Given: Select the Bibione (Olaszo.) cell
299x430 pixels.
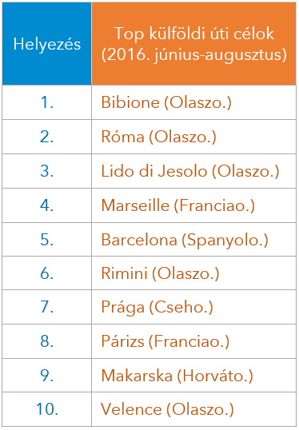Looking at the screenshot, I should tap(194, 102).
